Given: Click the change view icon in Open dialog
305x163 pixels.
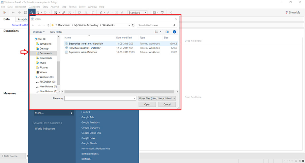Looking at the screenshot, I should pos(156,32).
